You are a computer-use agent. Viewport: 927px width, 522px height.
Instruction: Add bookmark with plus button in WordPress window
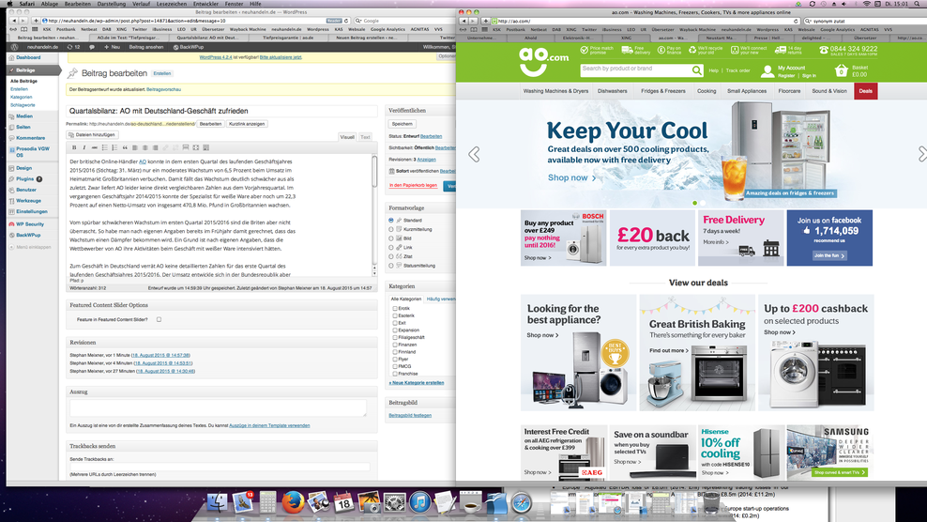pyautogui.click(x=36, y=21)
